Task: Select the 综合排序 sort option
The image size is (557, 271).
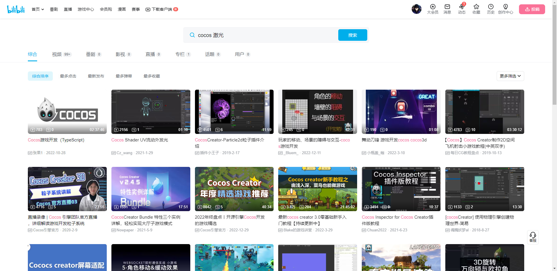Action: [x=40, y=76]
